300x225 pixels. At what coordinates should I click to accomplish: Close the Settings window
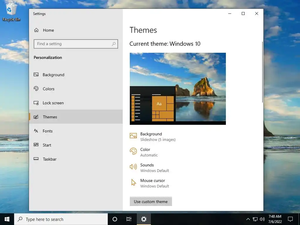coord(257,13)
